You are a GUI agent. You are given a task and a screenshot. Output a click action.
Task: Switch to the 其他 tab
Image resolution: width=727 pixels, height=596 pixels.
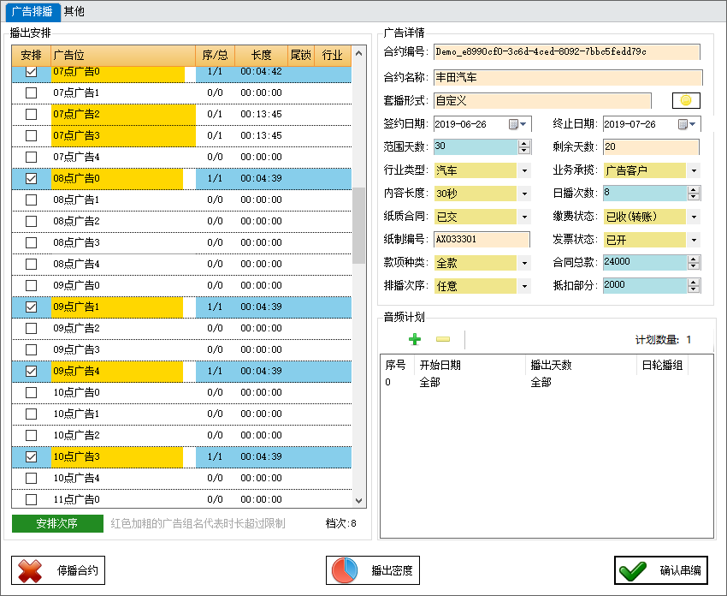[x=74, y=11]
